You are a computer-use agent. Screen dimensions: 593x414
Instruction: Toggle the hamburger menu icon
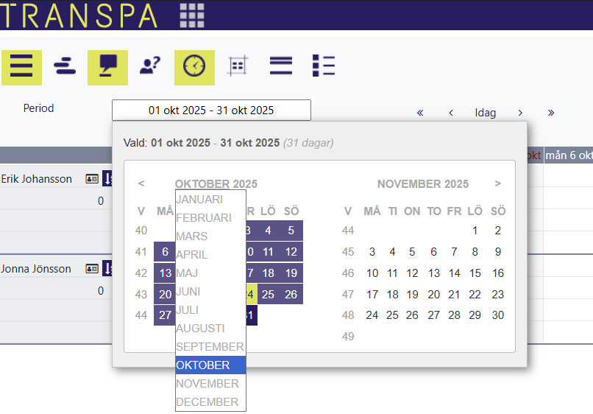click(x=21, y=68)
